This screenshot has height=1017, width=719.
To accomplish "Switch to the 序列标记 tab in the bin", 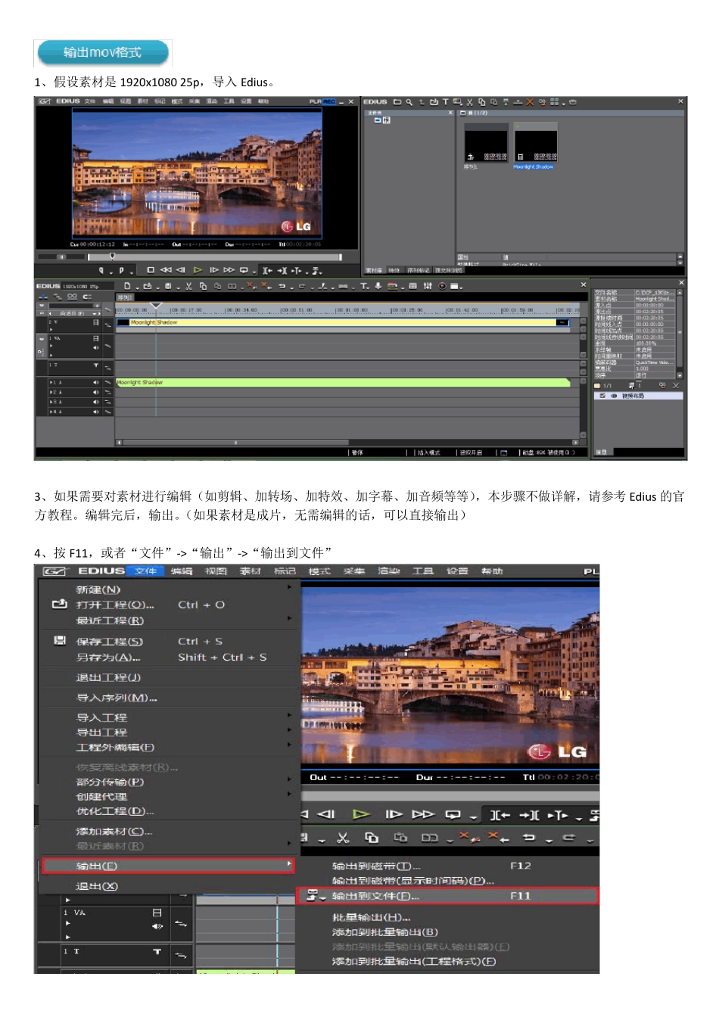I will tap(418, 270).
